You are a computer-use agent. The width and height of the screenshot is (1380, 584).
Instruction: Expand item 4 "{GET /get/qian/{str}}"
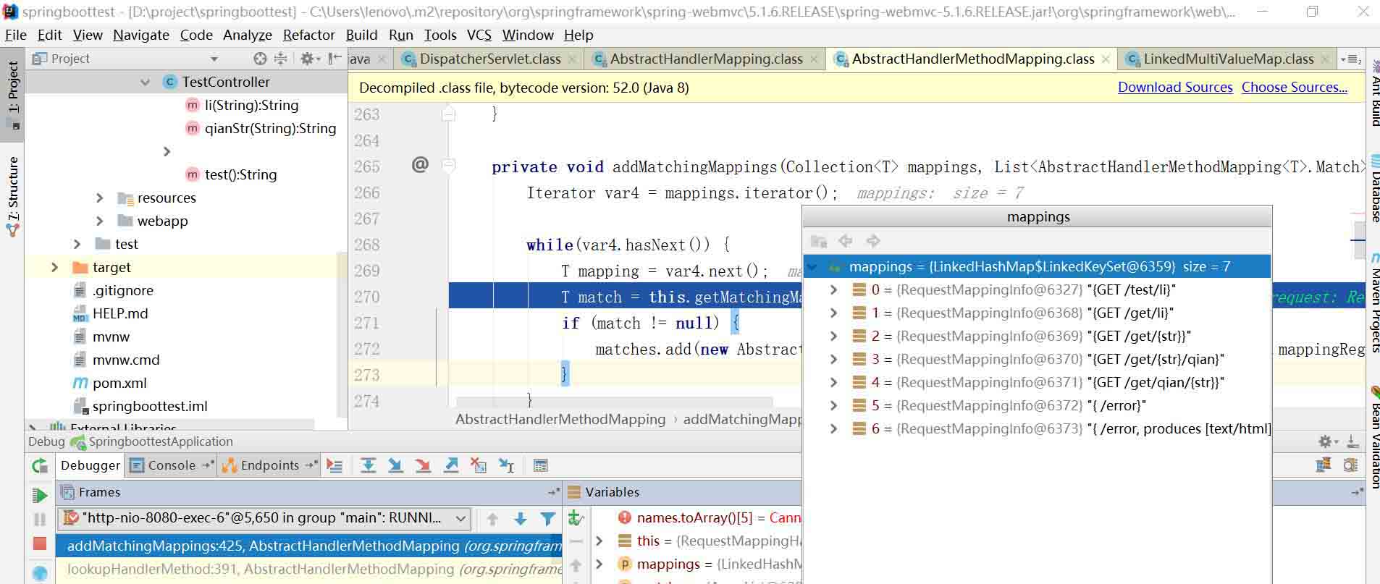pyautogui.click(x=833, y=382)
